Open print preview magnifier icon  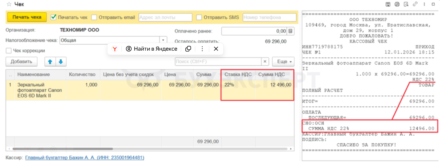[x=406, y=4]
